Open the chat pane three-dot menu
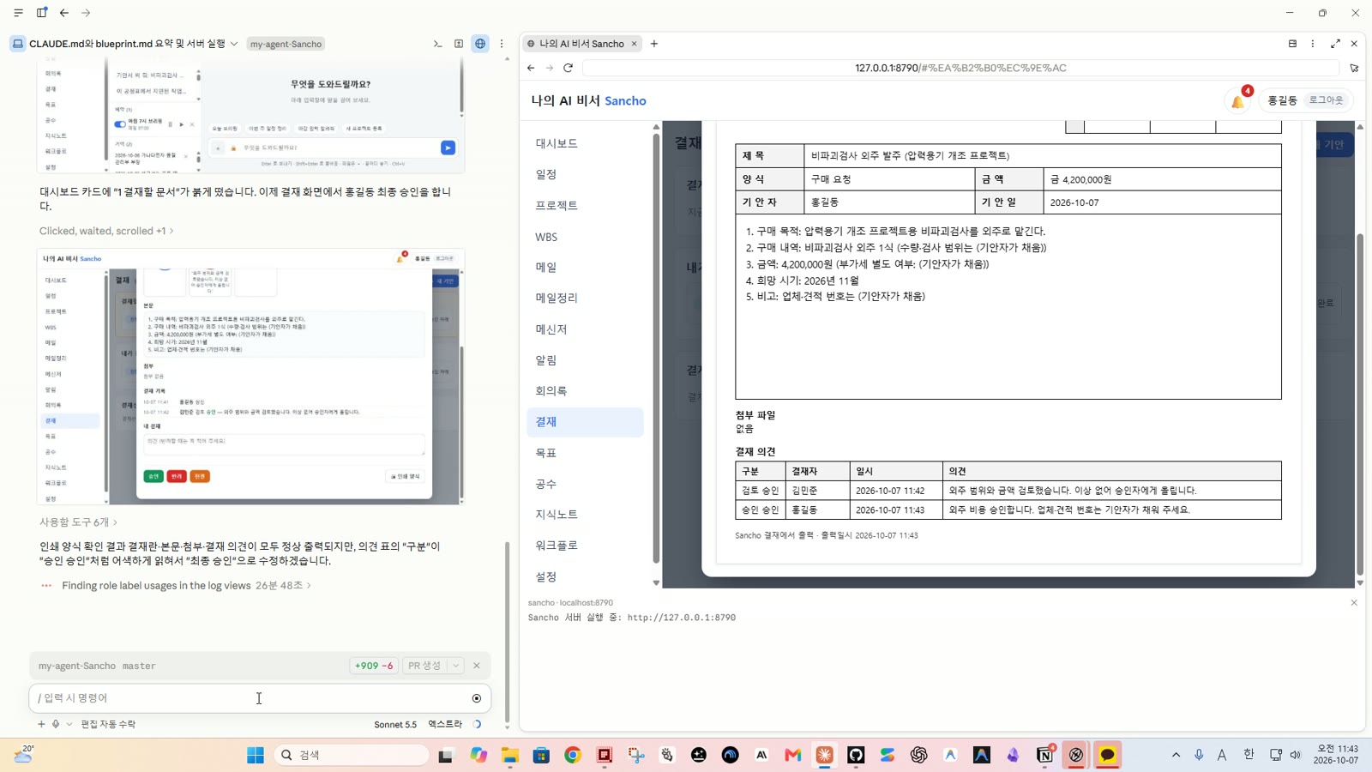Viewport: 1372px width, 772px height. tap(502, 44)
